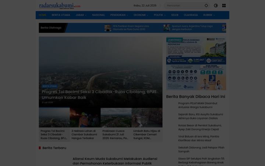Open Aliansi Kaum Muda Sukabumi article

coord(115,161)
